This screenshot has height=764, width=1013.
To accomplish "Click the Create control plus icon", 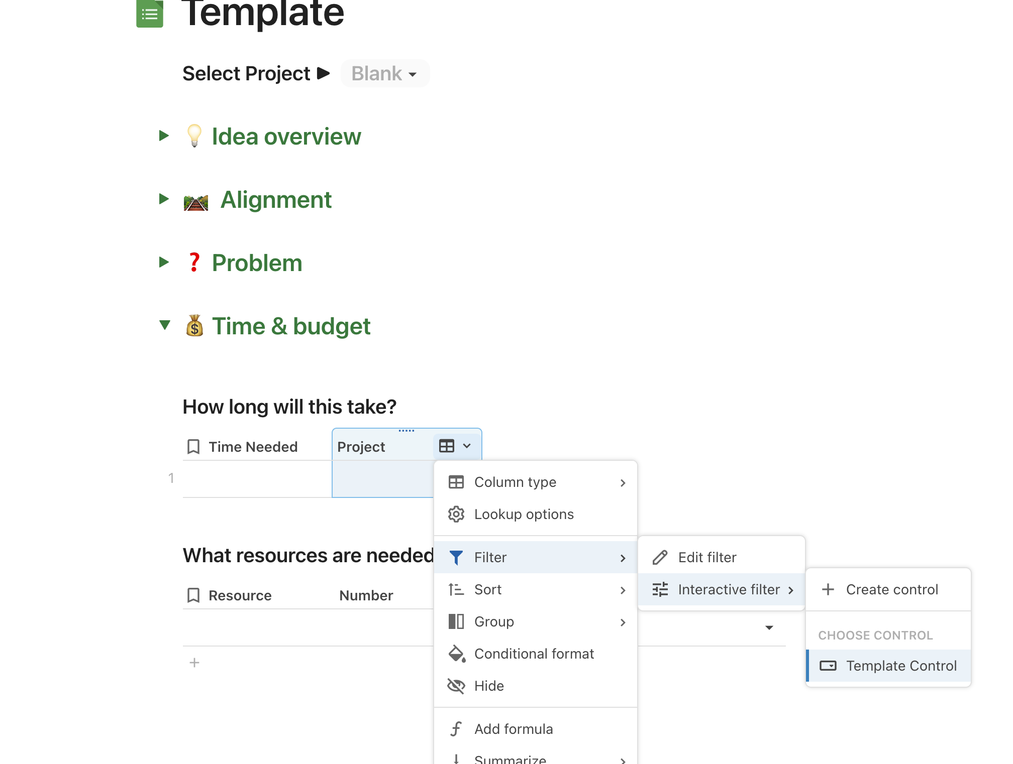I will click(x=828, y=589).
